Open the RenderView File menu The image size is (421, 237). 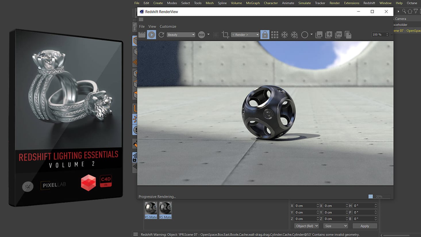(142, 26)
